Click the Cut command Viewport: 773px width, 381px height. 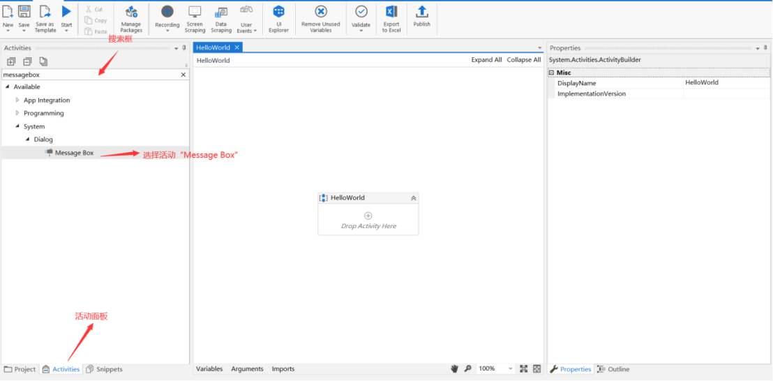(x=94, y=9)
